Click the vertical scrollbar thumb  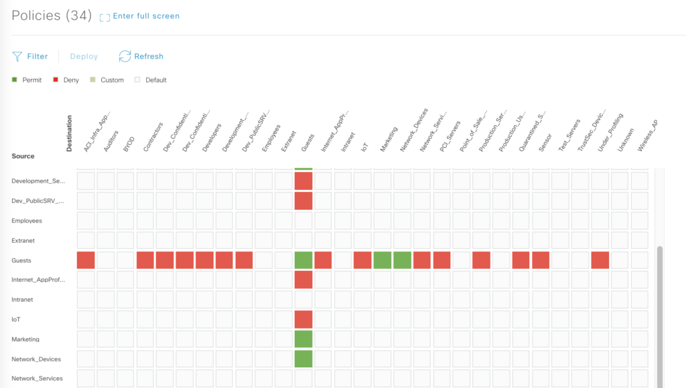point(660,314)
